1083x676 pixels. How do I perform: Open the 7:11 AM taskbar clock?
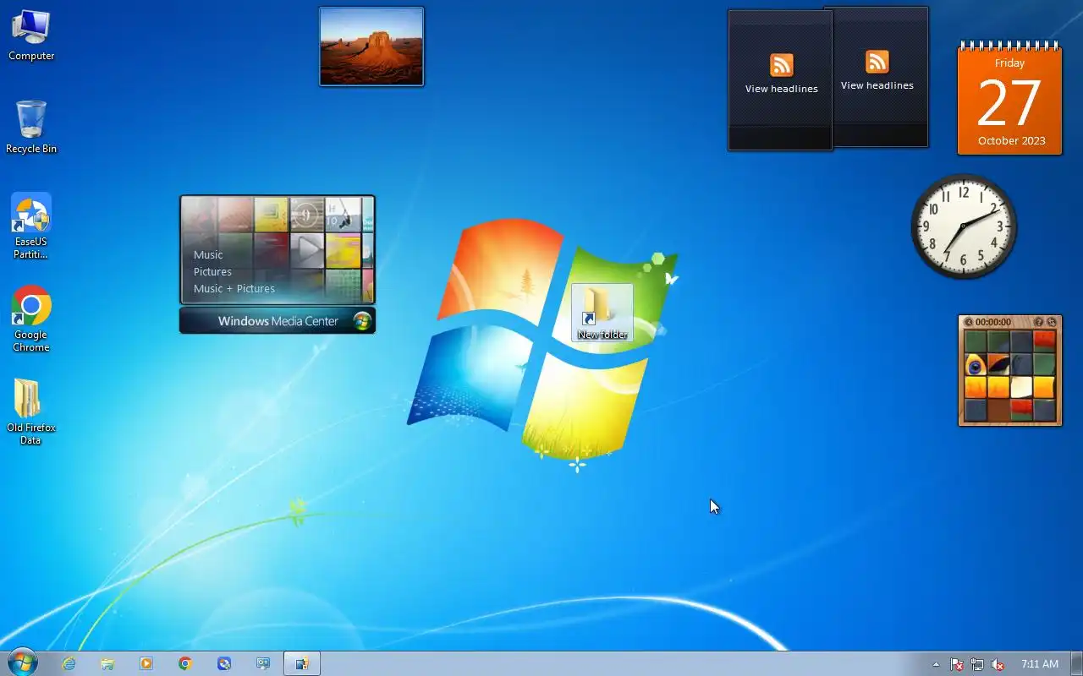1040,664
